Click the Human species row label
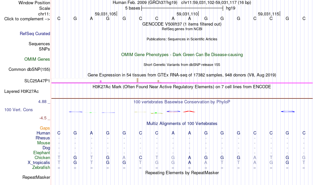This screenshot has width=313, height=185. (x=43, y=133)
